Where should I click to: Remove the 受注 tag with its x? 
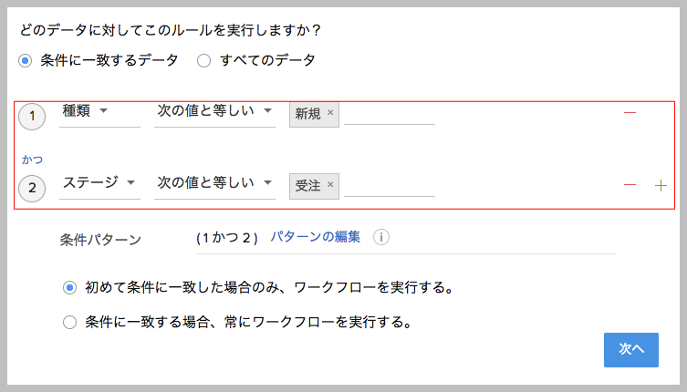(330, 185)
